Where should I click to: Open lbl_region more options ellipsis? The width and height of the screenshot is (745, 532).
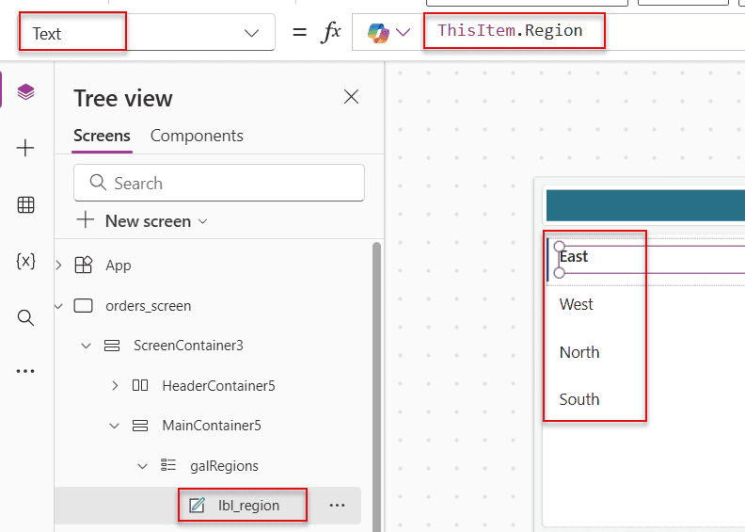pyautogui.click(x=337, y=505)
